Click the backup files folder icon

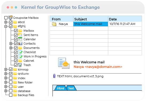pos(15,95)
